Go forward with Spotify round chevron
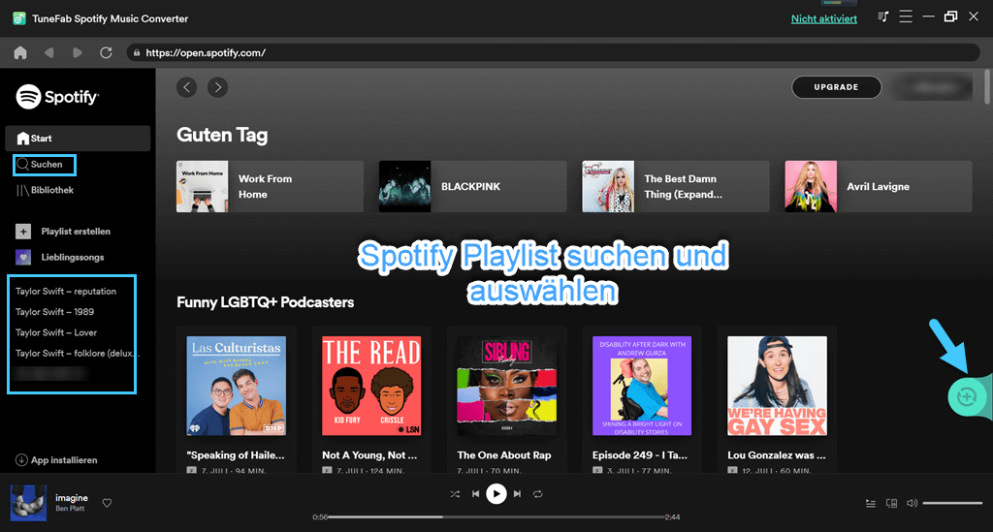993x532 pixels. click(218, 87)
